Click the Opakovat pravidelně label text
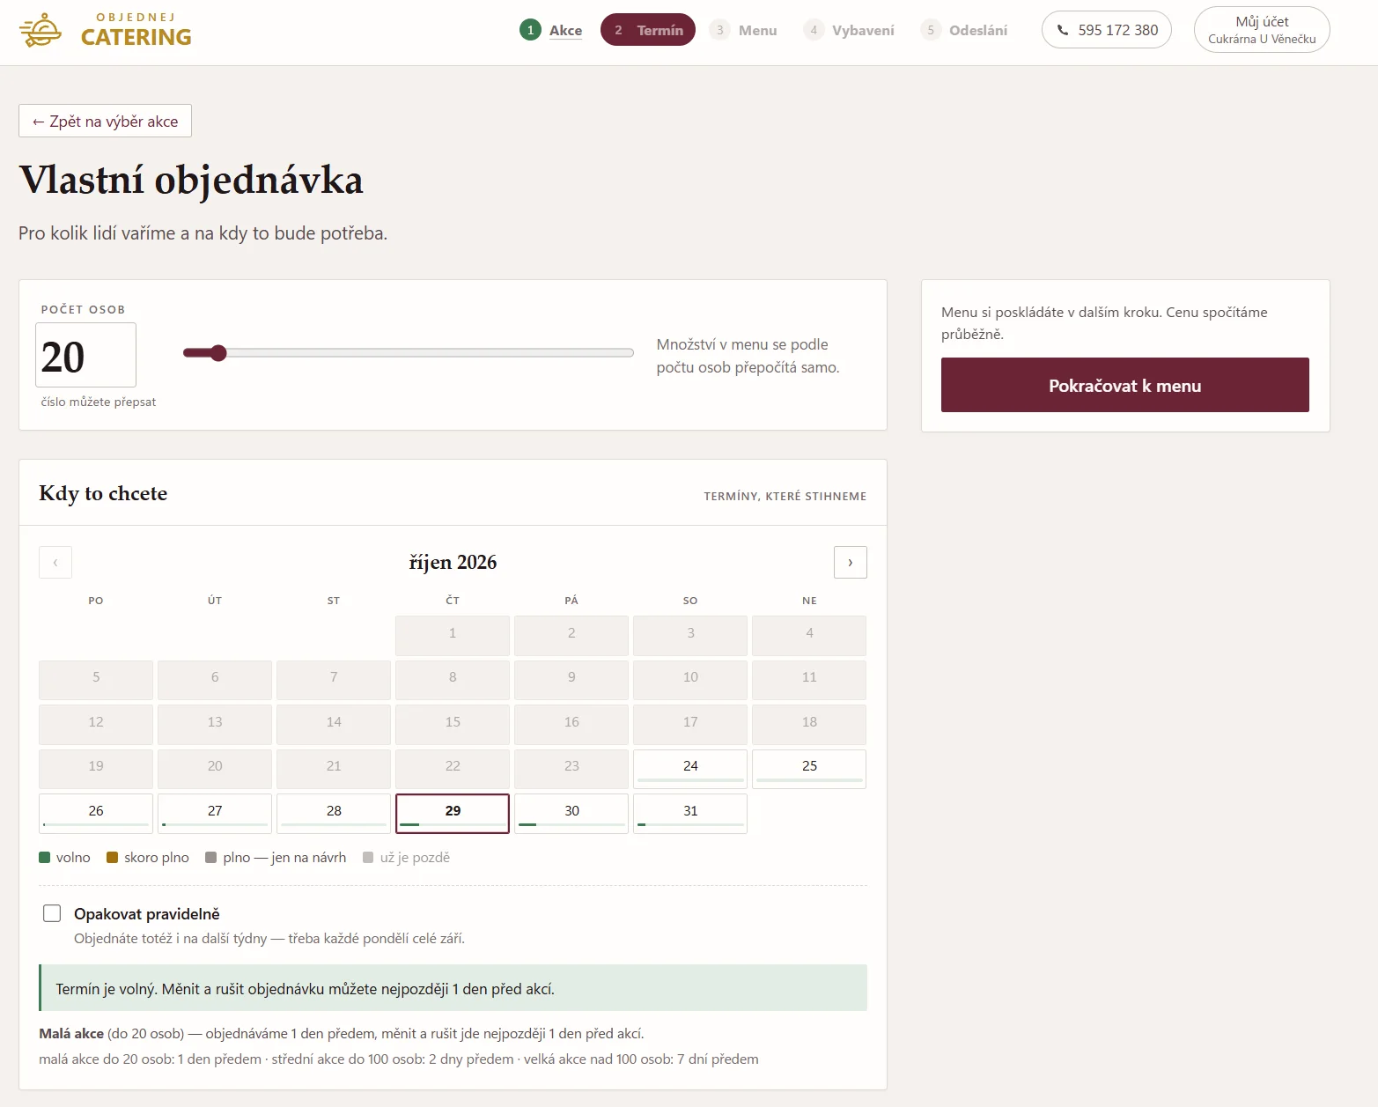This screenshot has width=1378, height=1107. [x=147, y=914]
